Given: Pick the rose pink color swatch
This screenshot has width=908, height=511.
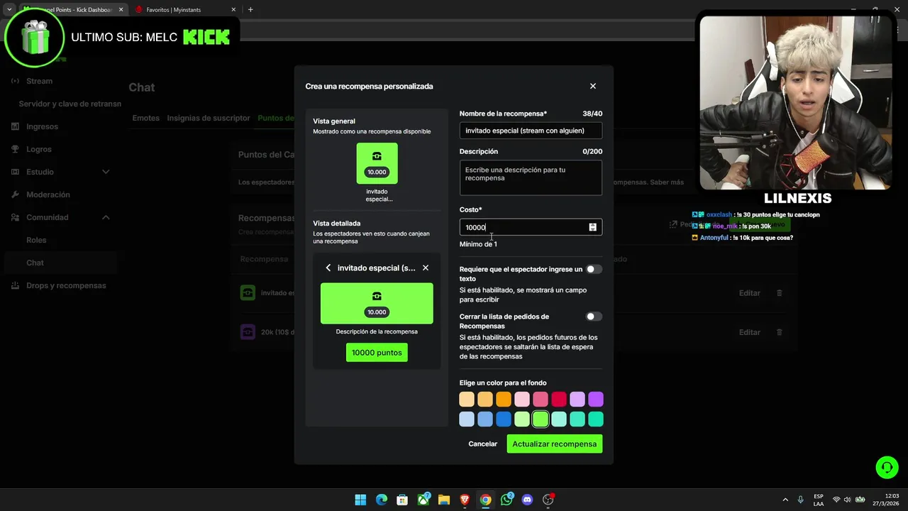Looking at the screenshot, I should pyautogui.click(x=541, y=400).
